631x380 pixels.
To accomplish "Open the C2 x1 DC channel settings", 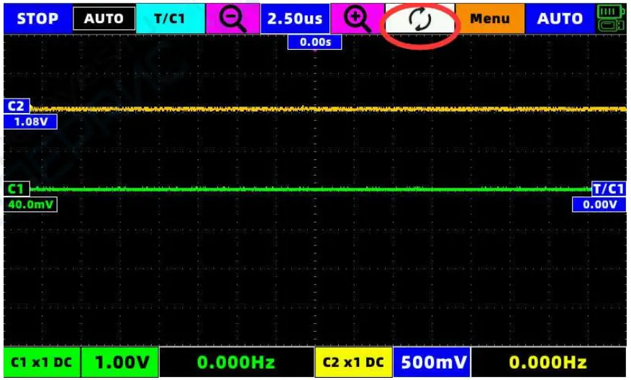I will [353, 362].
